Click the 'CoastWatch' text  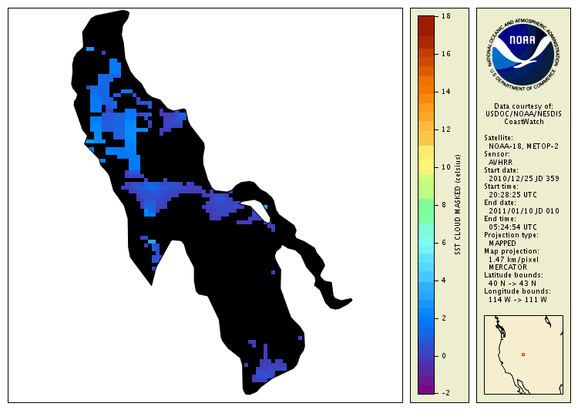tap(524, 122)
